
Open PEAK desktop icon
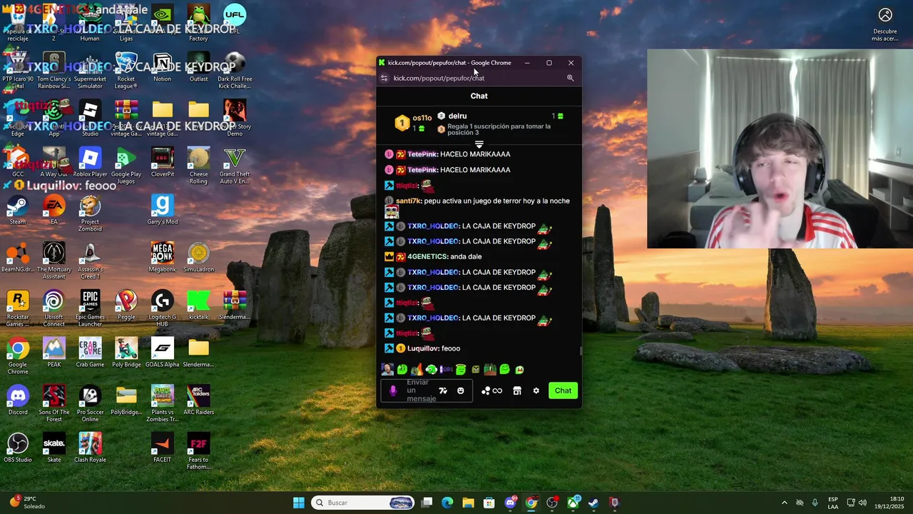pos(54,353)
